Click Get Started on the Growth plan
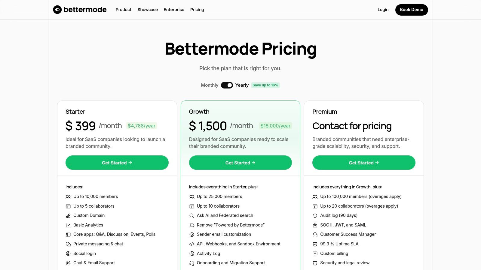The image size is (481, 270). (240, 163)
